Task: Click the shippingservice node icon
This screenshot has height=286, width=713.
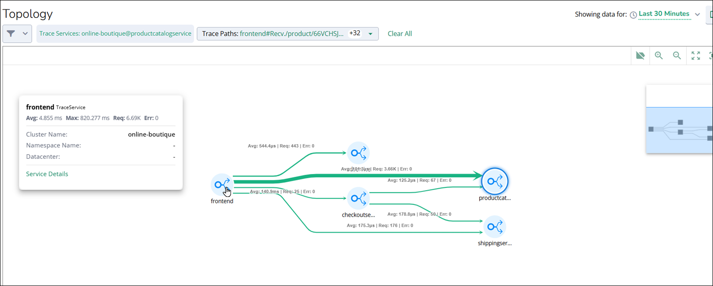Action: tap(495, 226)
